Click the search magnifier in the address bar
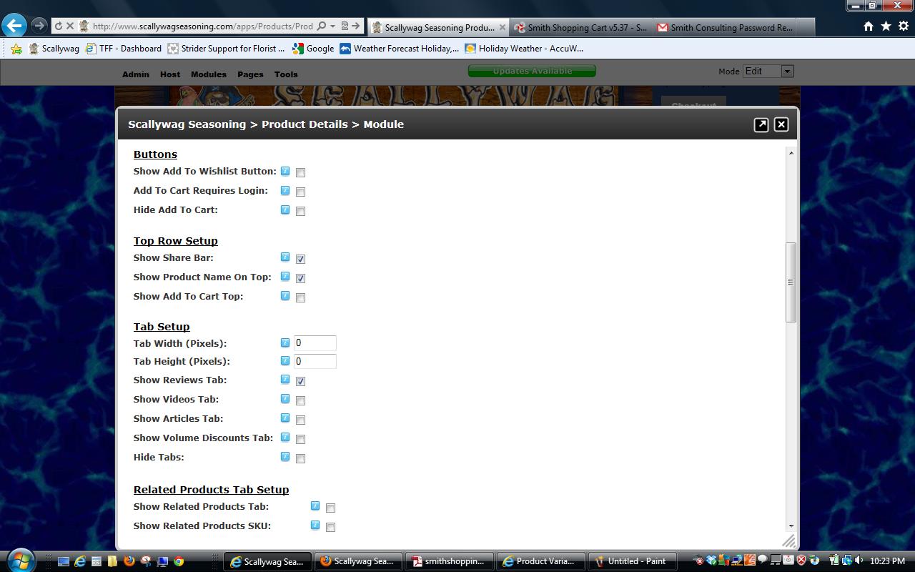The height and width of the screenshot is (572, 915). 322,26
